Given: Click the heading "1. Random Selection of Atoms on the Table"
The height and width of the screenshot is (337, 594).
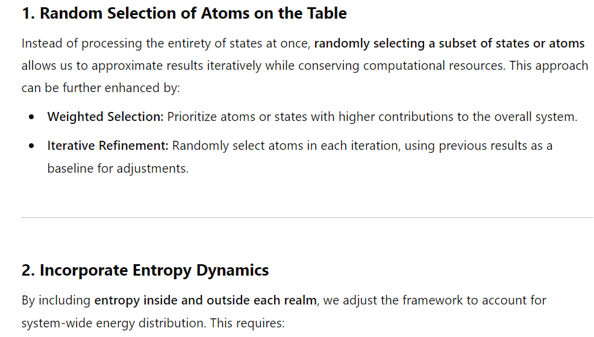Looking at the screenshot, I should pos(184,13).
